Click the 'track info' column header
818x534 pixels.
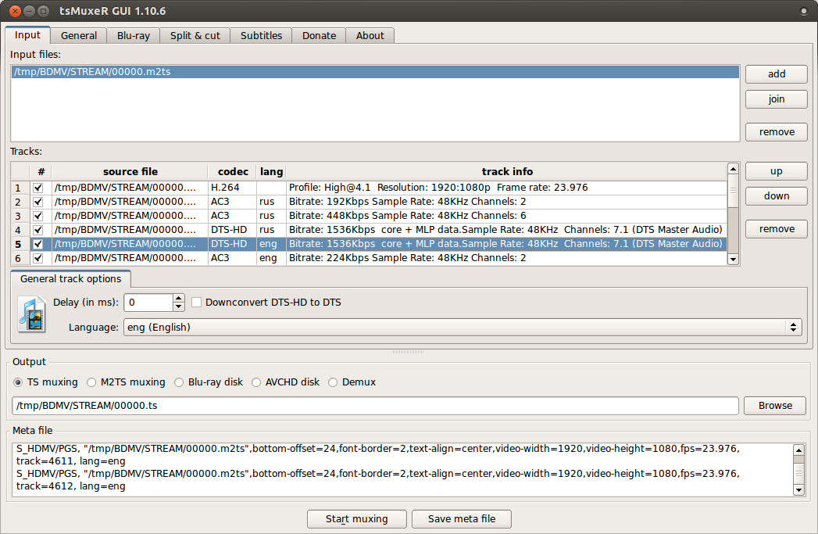click(x=506, y=172)
